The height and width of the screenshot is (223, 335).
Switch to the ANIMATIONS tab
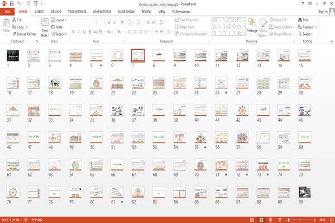pos(102,12)
